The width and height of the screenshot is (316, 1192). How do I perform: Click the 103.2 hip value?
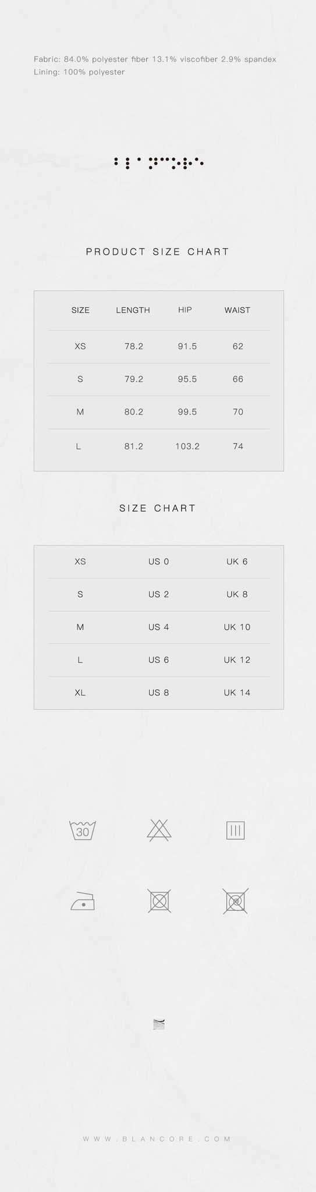[x=187, y=446]
